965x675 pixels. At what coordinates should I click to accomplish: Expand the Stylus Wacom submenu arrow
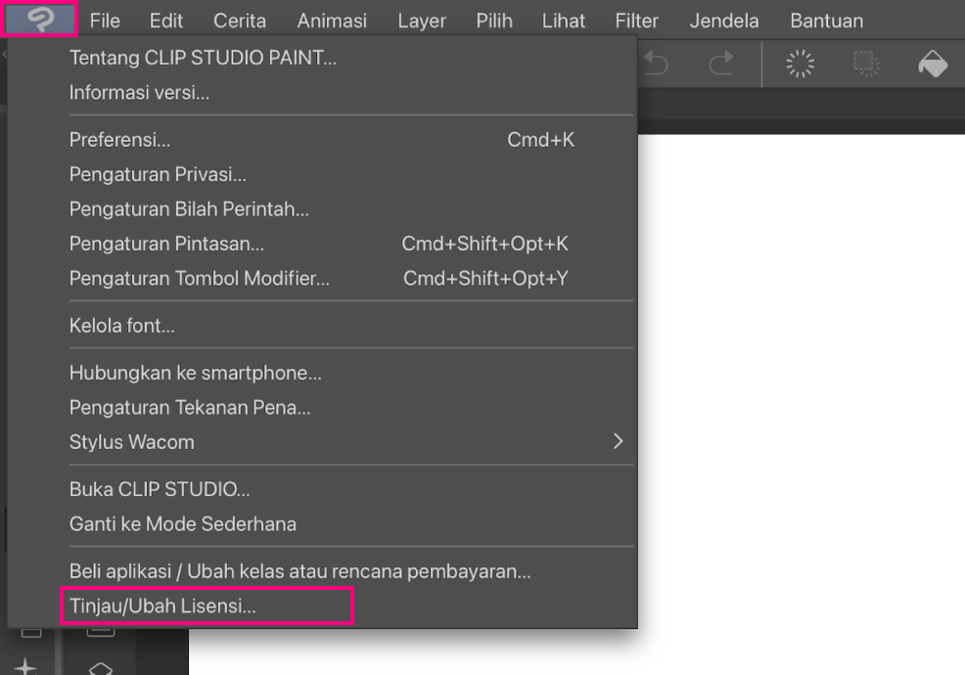[618, 442]
